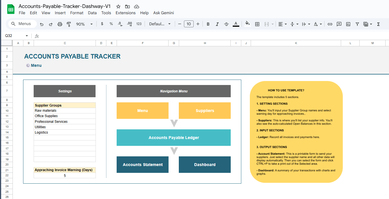Click the Insert link icon
This screenshot has height=199, width=389.
330,24
